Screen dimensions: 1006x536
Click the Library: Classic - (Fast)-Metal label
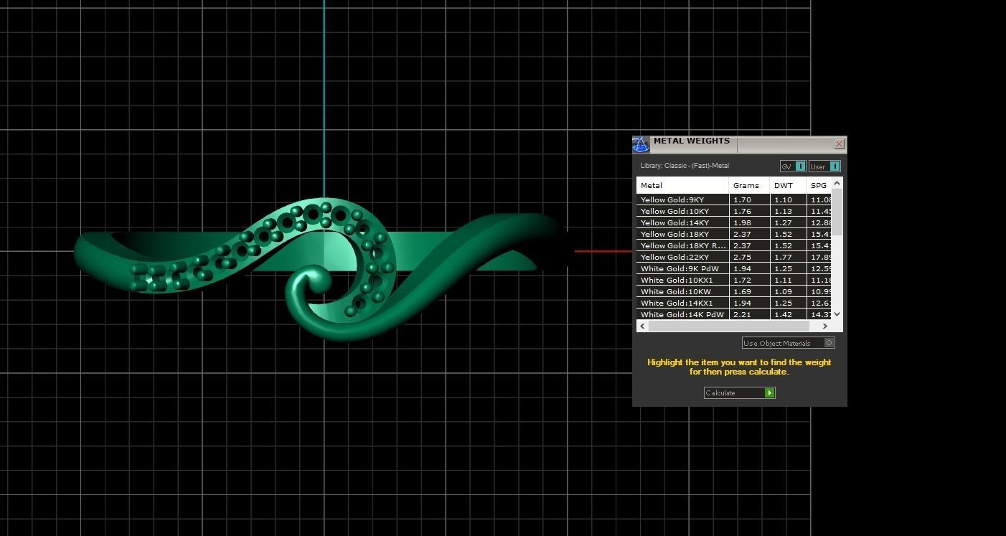pyautogui.click(x=685, y=166)
